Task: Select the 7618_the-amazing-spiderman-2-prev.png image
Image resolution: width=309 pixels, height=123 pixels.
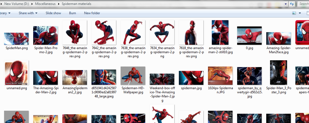Action: 191,32
